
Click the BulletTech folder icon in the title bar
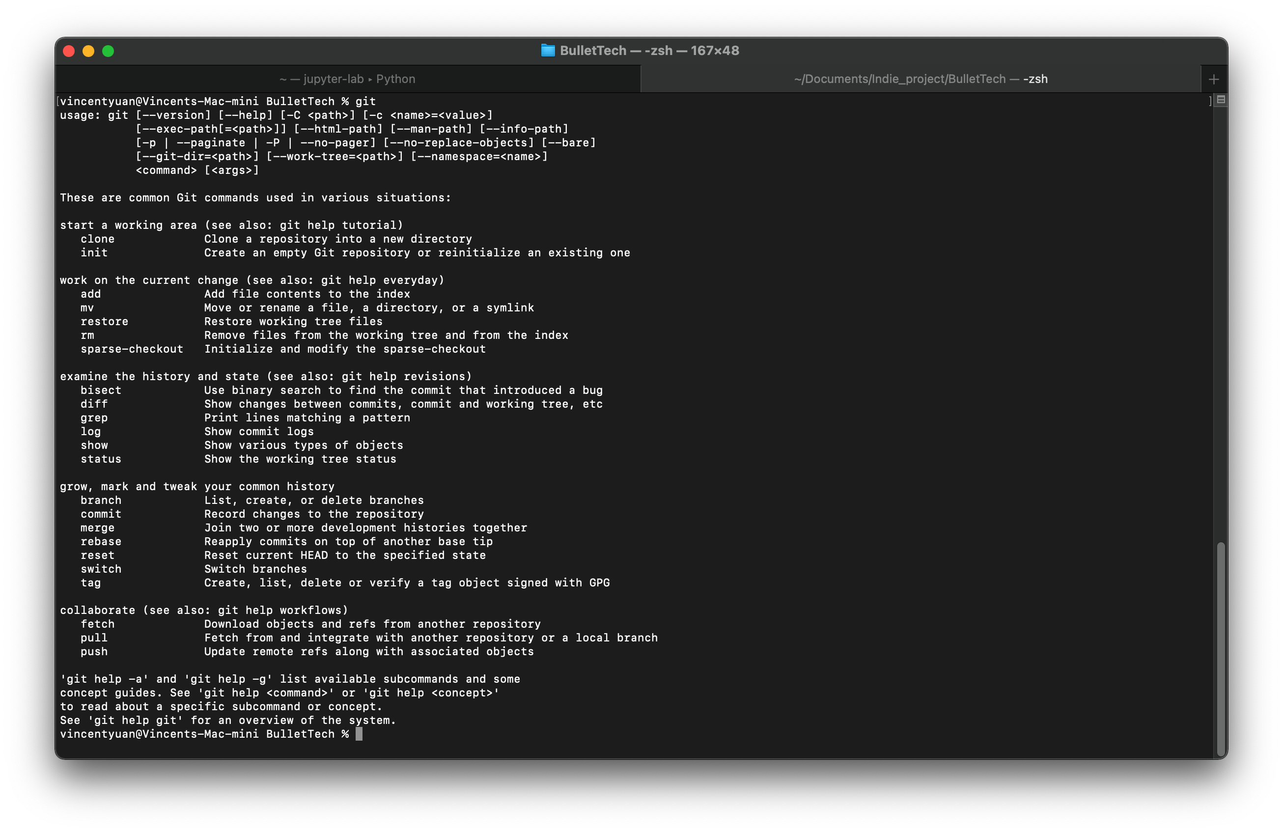tap(548, 51)
